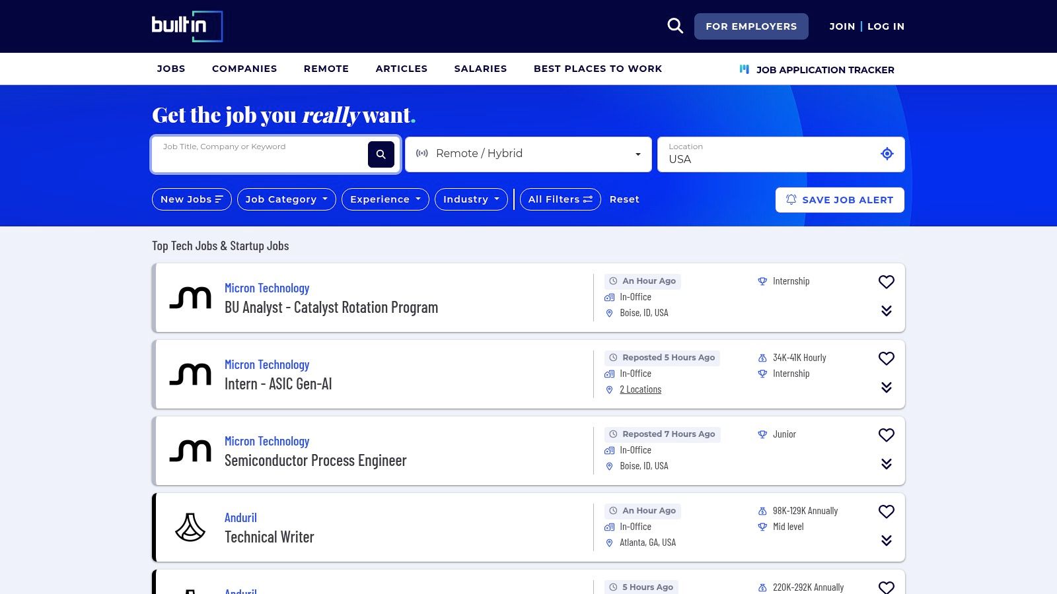Open Industry filter dropdown
Image resolution: width=1057 pixels, height=594 pixels.
(471, 199)
